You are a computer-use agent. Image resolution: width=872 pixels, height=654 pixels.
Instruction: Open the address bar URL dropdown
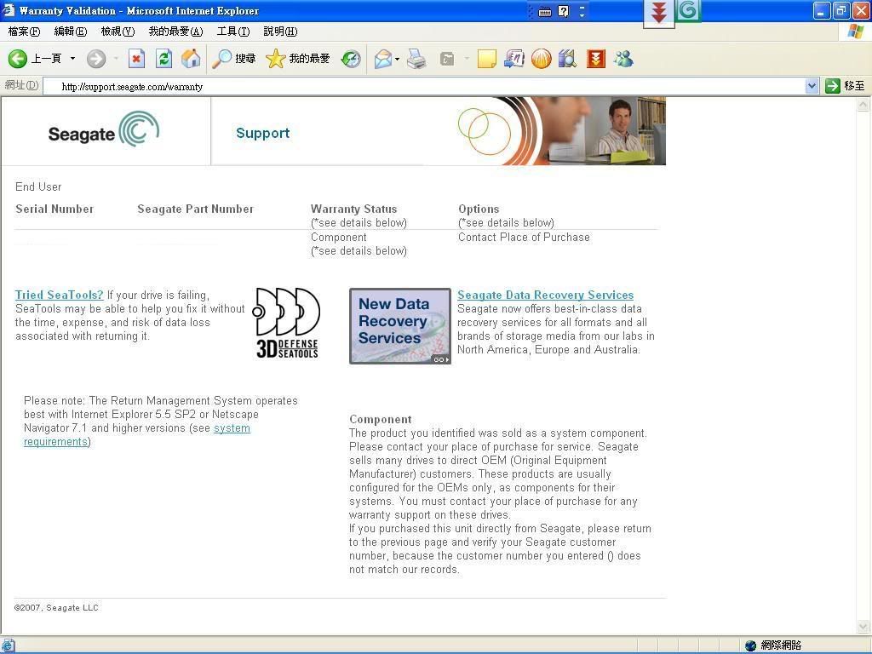click(x=812, y=86)
